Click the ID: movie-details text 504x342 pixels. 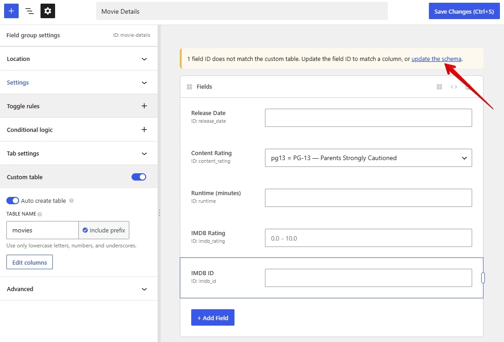pos(132,35)
